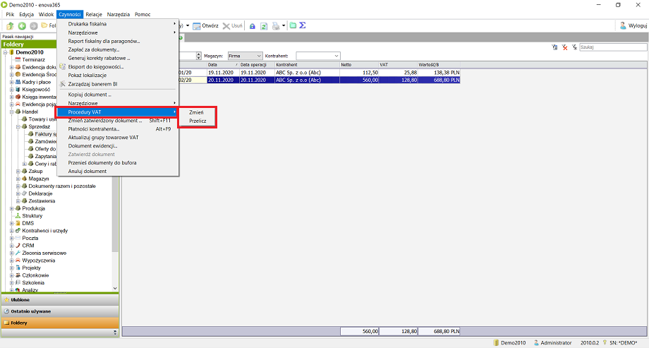Screen dimensions: 649x348
Task: Open the Widok menu
Action: pos(46,15)
